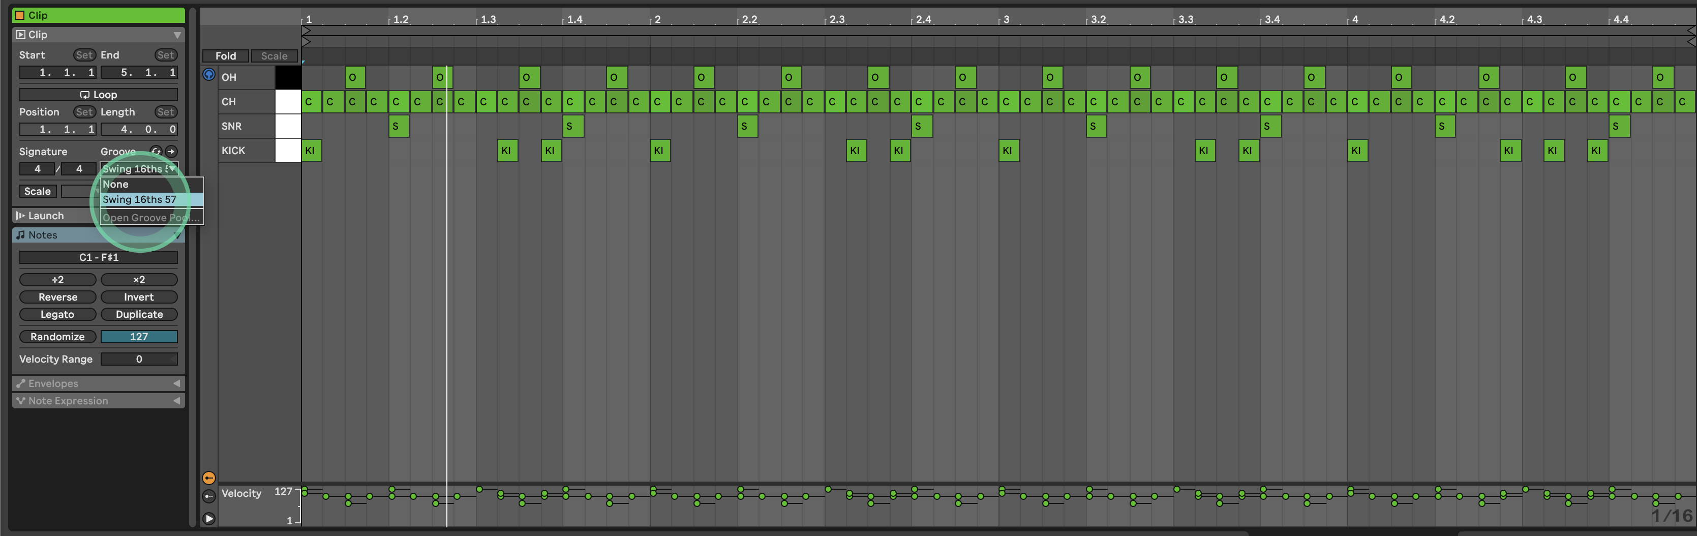
Task: Click the Signature denominator field
Action: [x=79, y=169]
